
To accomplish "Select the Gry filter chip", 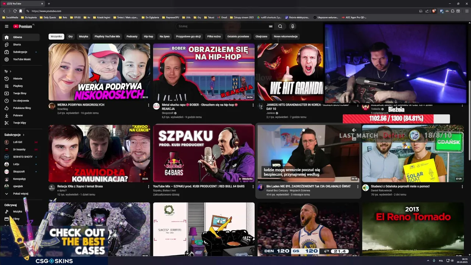I will [x=70, y=36].
